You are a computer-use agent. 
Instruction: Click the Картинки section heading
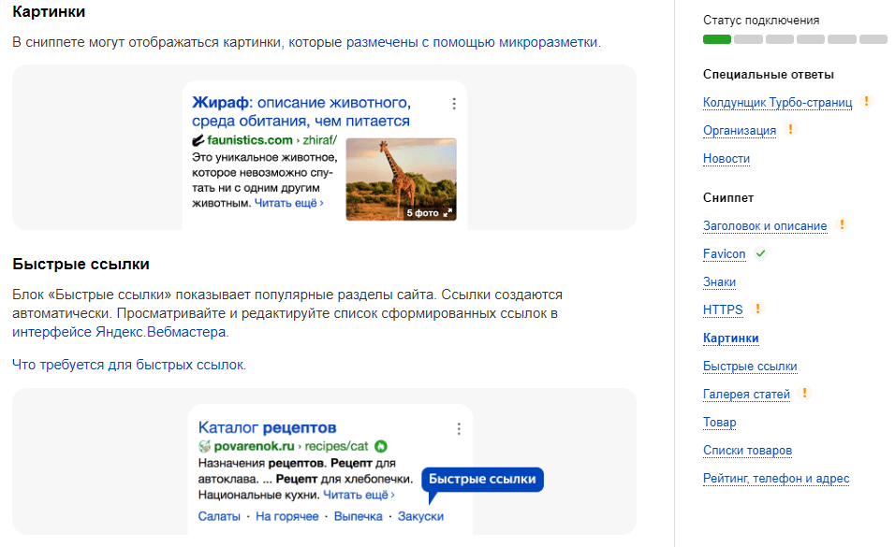coord(49,12)
